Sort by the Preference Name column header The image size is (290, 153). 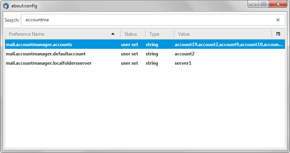(x=63, y=34)
